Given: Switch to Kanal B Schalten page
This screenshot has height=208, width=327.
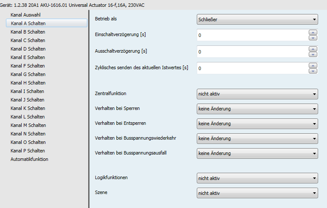Looking at the screenshot, I should (x=28, y=32).
